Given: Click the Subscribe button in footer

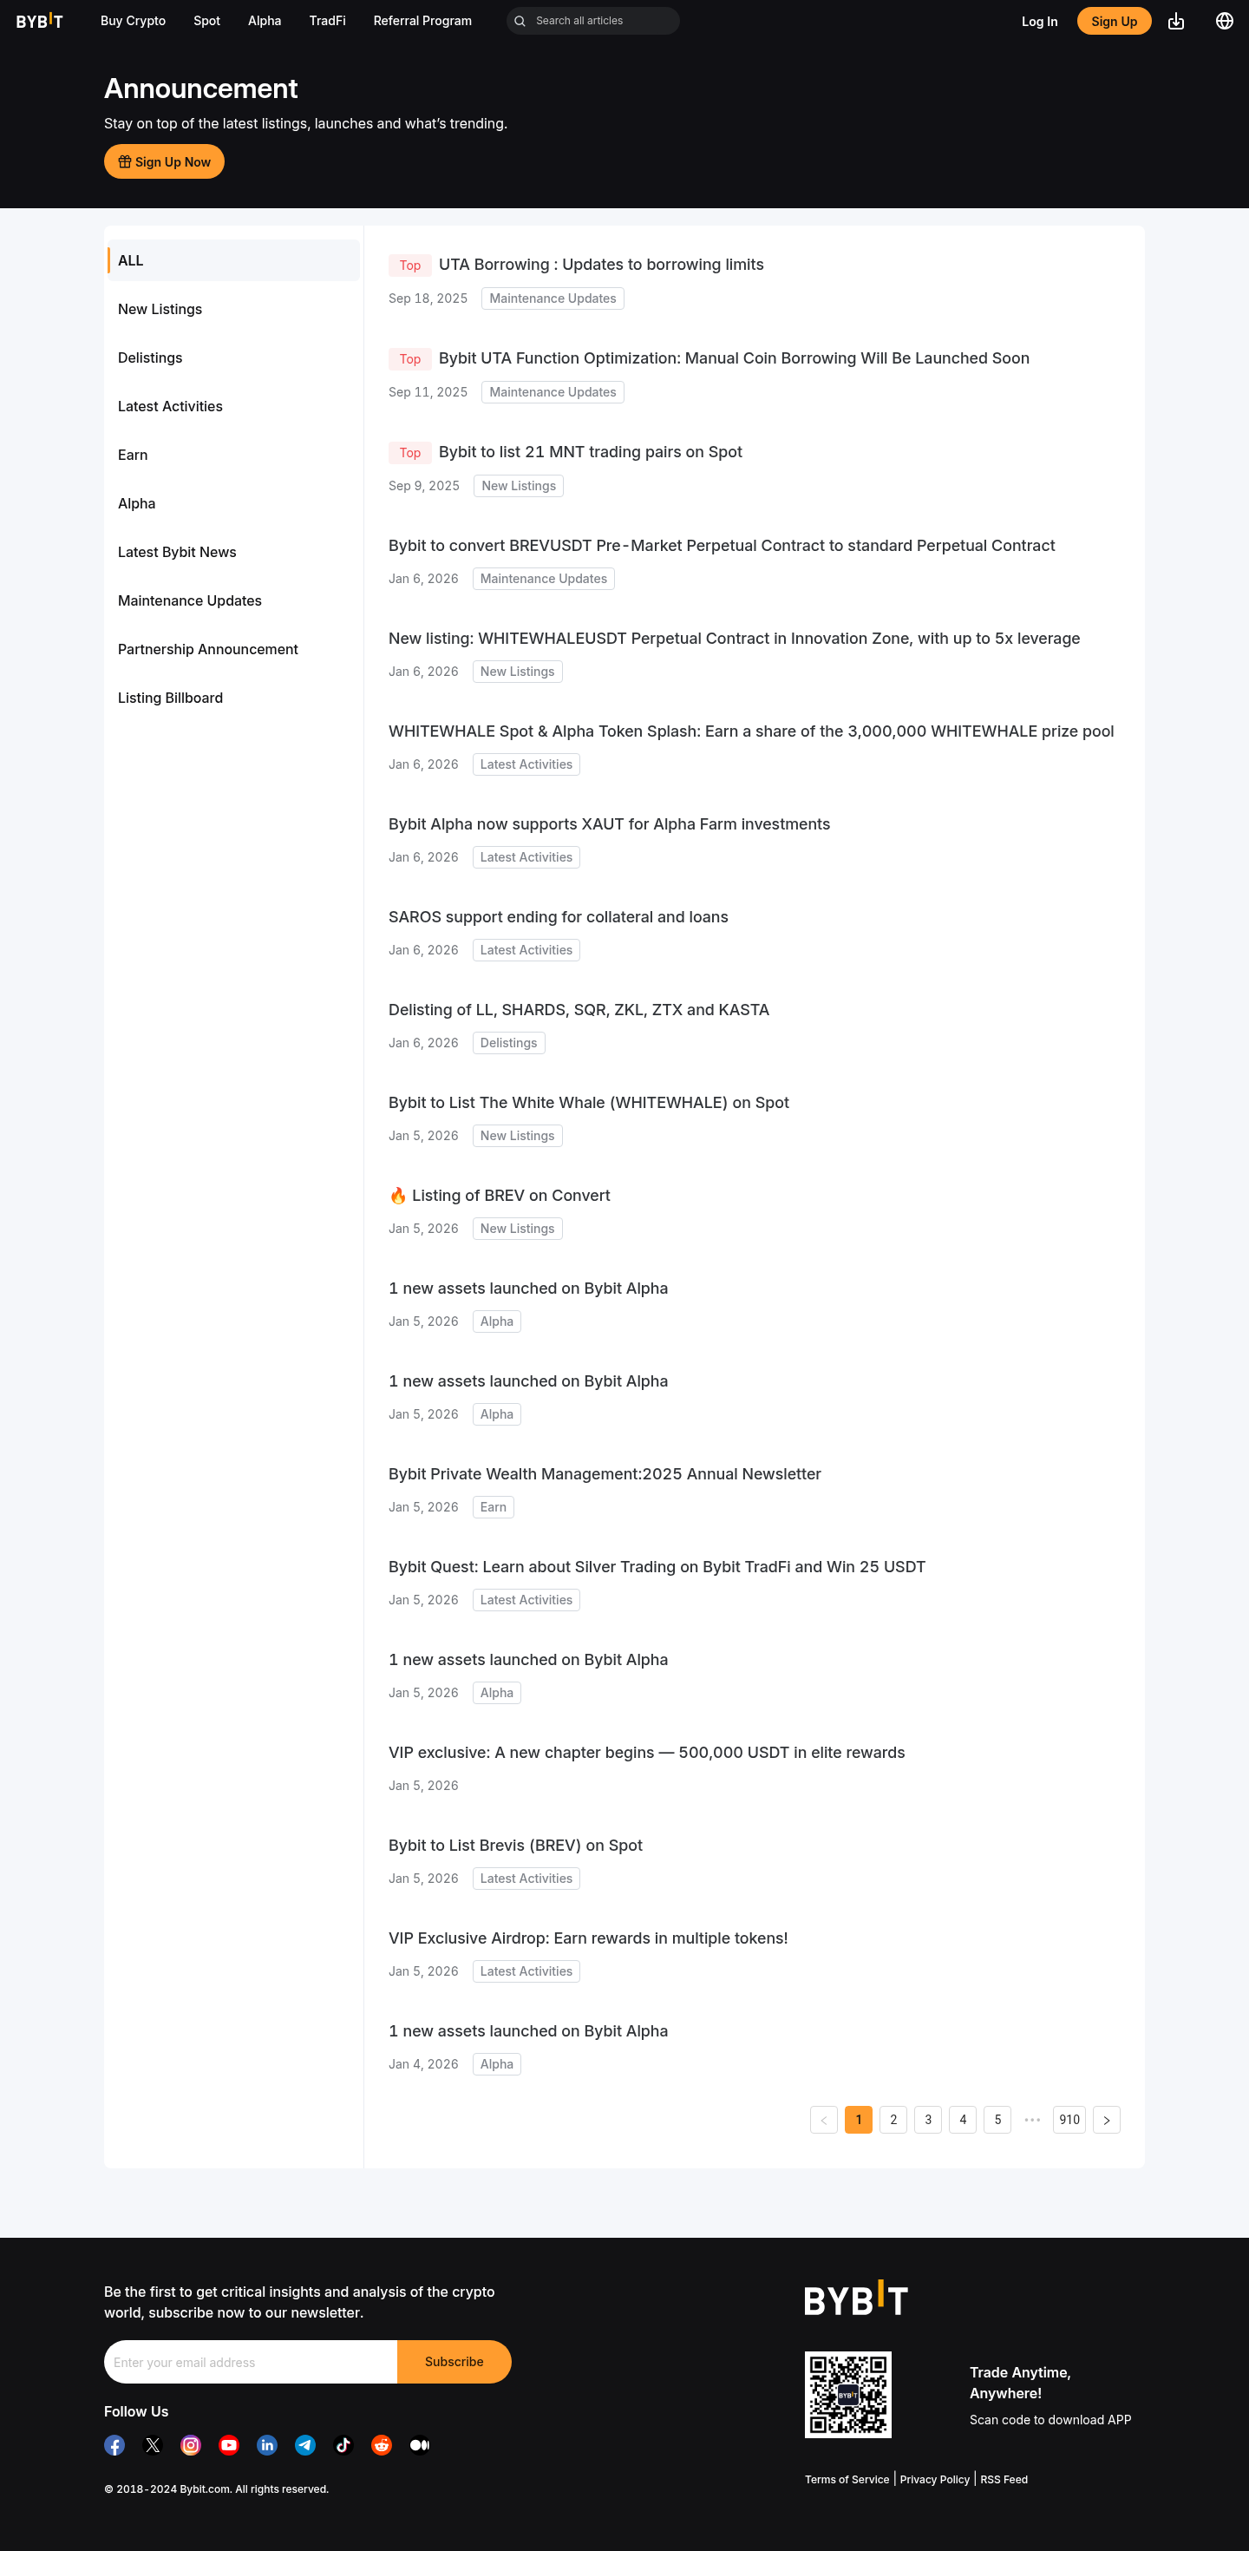Looking at the screenshot, I should [x=454, y=2361].
